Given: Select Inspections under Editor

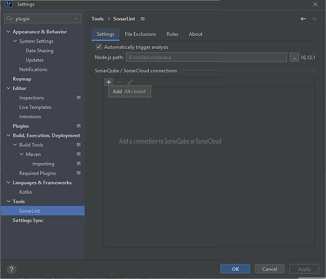Looking at the screenshot, I should [x=32, y=98].
